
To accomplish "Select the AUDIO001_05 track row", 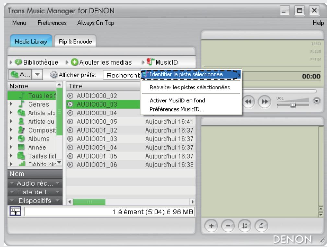I will 131,156.
